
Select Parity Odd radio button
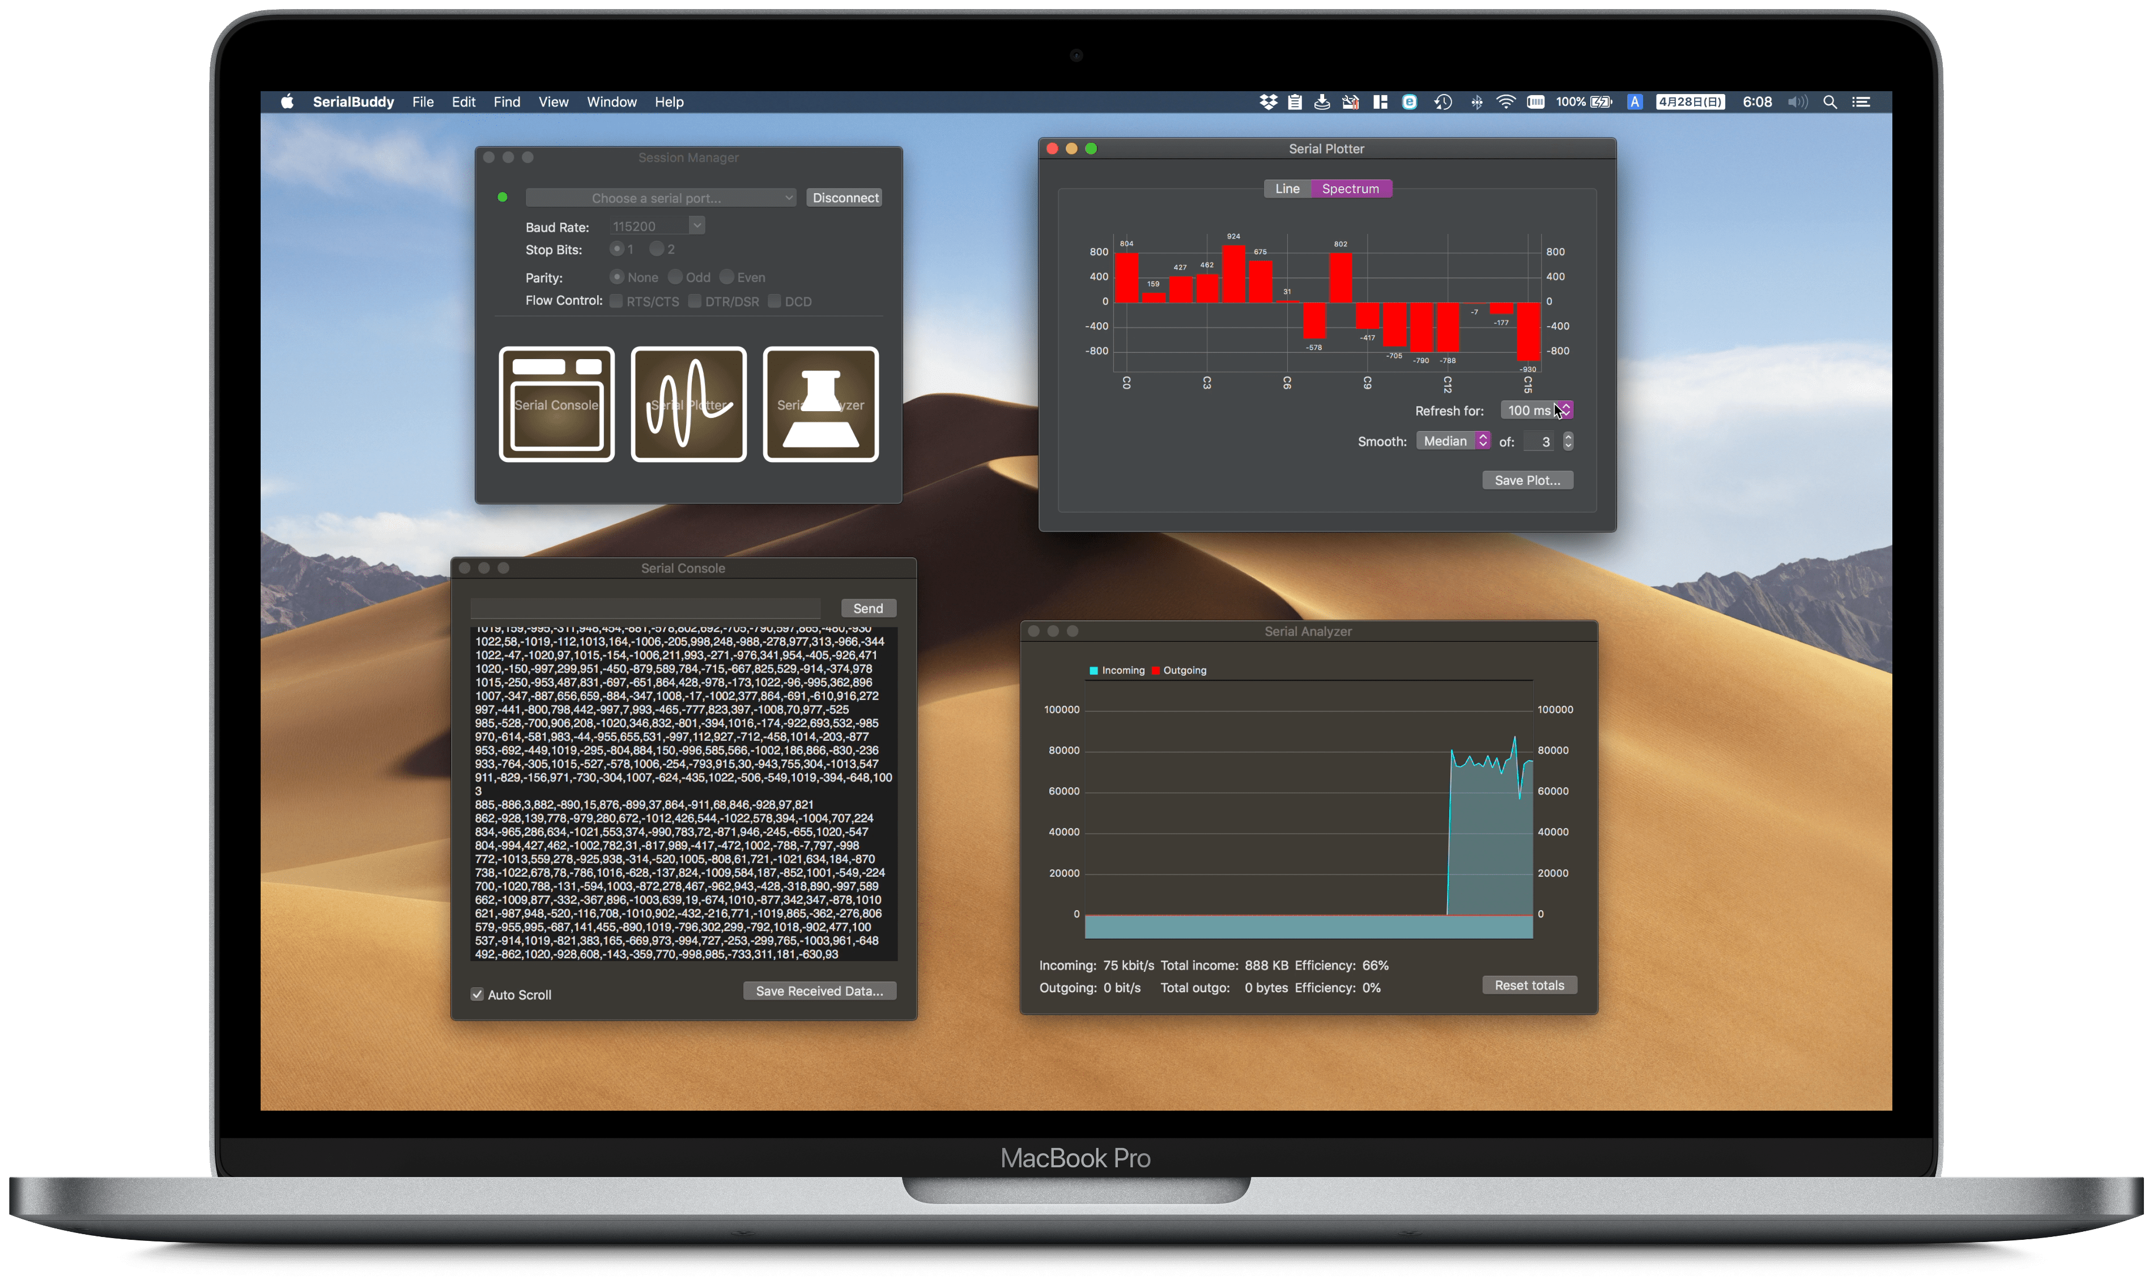[675, 277]
